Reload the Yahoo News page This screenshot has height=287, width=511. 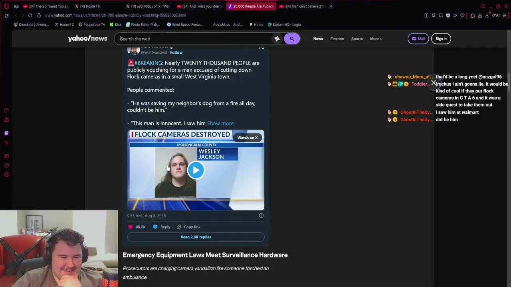(x=30, y=15)
